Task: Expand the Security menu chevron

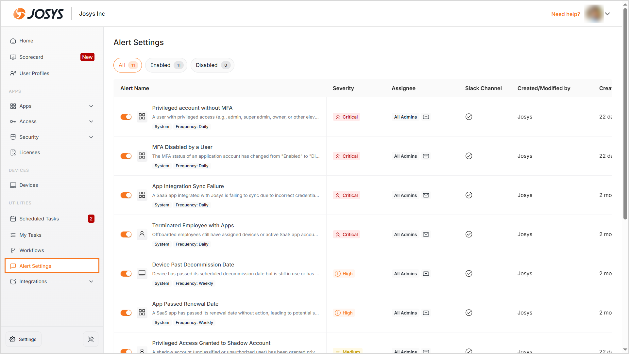Action: tap(91, 137)
